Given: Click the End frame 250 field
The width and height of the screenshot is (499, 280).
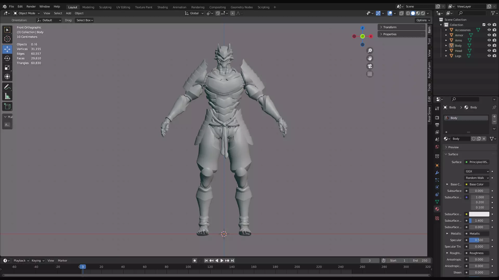Looking at the screenshot, I should (x=420, y=261).
